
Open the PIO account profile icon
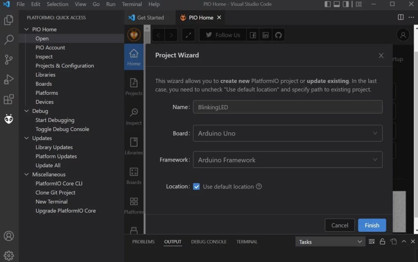pyautogui.click(x=403, y=35)
